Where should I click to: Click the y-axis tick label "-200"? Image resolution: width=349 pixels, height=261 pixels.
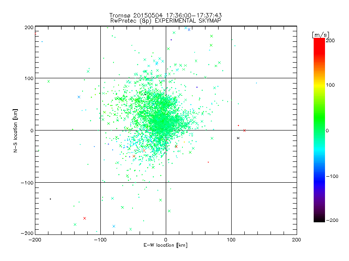[27, 233]
